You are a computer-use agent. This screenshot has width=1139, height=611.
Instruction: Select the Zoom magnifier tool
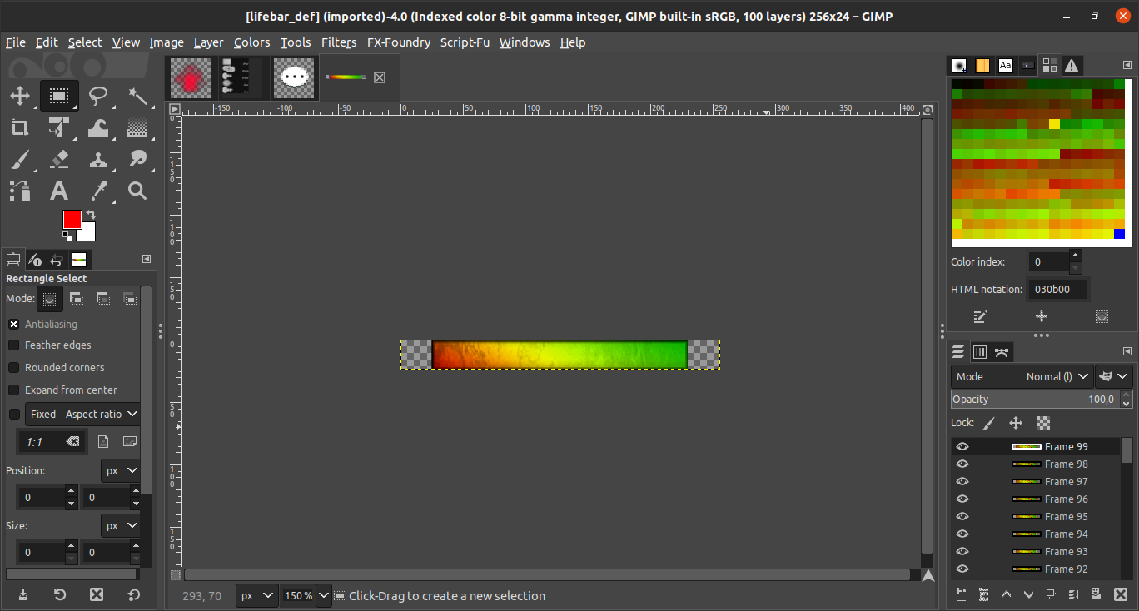pos(137,191)
